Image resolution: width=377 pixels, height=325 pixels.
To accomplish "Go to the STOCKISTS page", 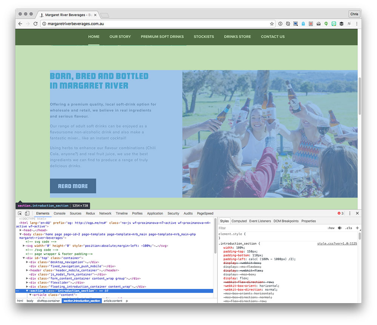I will pyautogui.click(x=204, y=37).
